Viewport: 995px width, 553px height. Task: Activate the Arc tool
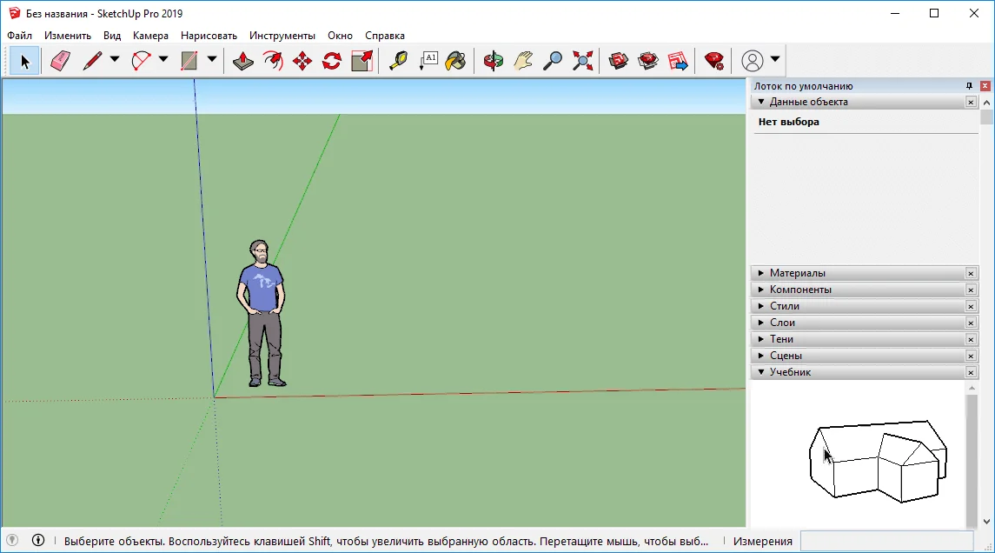click(x=141, y=61)
